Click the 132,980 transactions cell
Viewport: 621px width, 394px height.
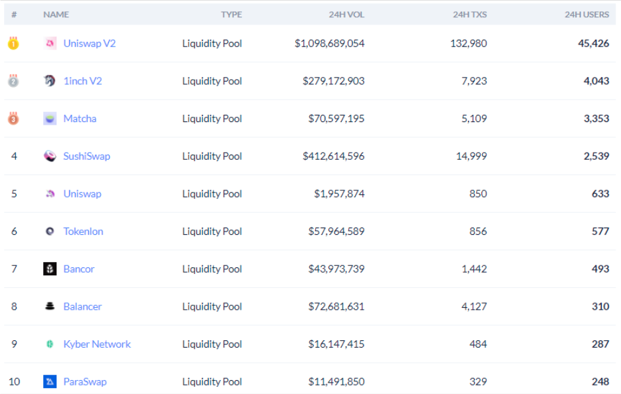tap(469, 44)
